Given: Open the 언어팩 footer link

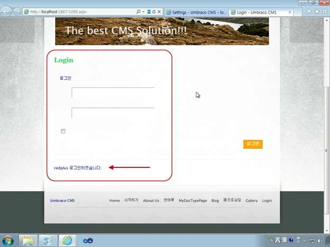Looking at the screenshot, I should pyautogui.click(x=169, y=200).
